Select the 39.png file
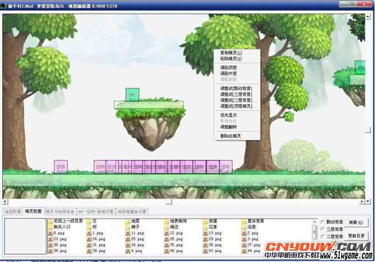The width and height of the screenshot is (375, 262). tap(96, 251)
